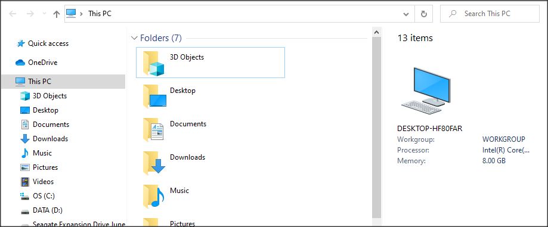Click the PC icon in address bar

(71, 14)
